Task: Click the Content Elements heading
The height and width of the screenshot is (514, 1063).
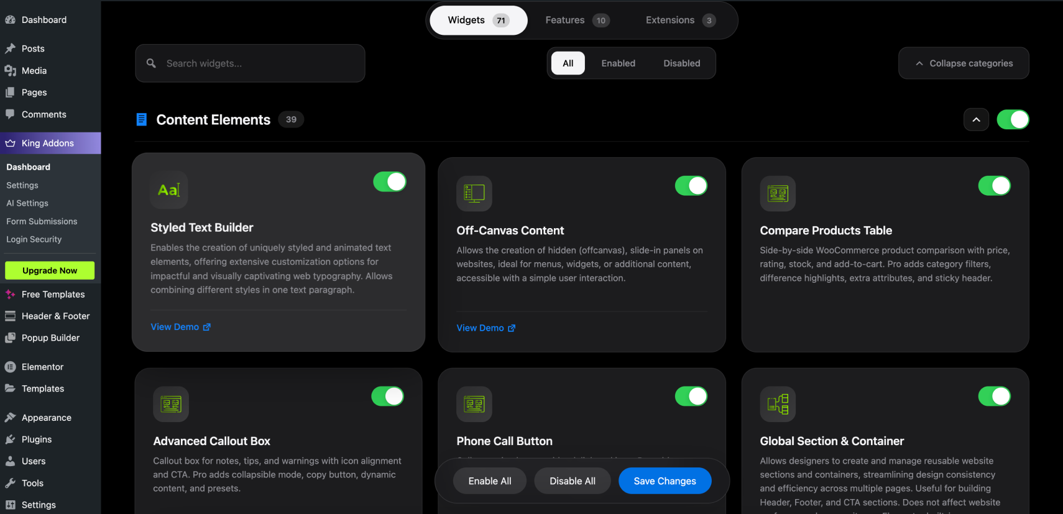Action: click(213, 120)
